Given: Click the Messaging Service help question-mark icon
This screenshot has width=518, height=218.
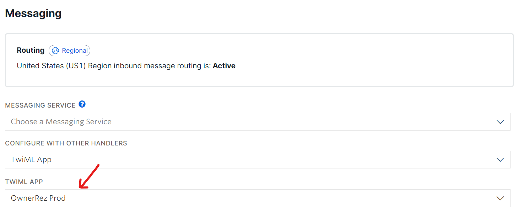Looking at the screenshot, I should tap(82, 104).
